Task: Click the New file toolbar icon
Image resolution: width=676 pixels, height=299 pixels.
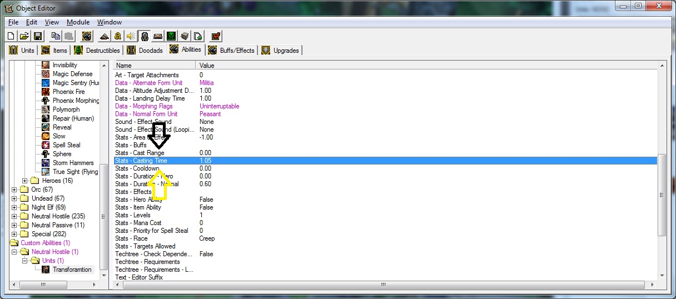Action: tap(11, 36)
